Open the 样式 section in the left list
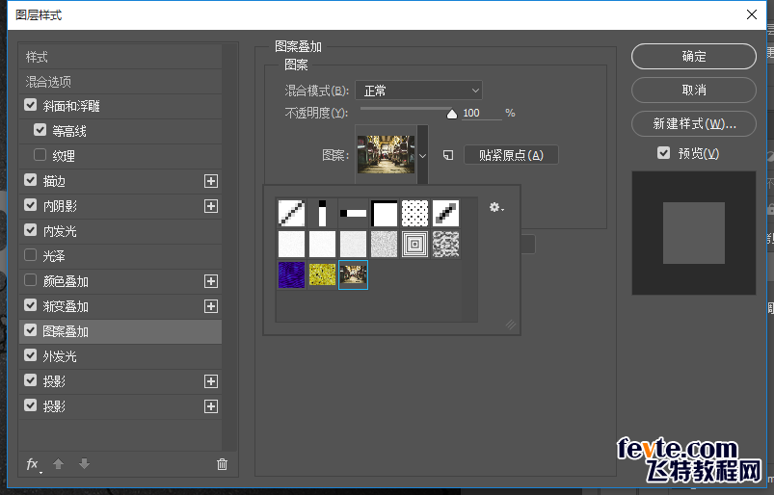The image size is (774, 495). click(120, 57)
